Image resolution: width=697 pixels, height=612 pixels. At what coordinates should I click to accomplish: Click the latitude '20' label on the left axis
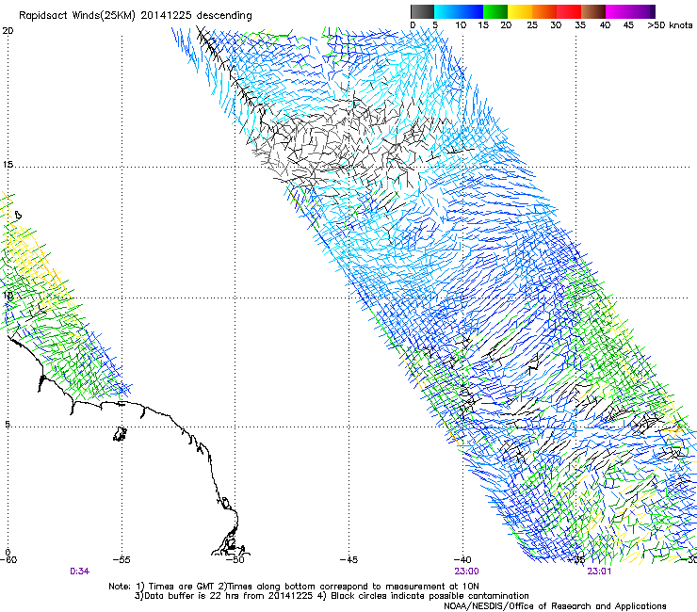8,31
